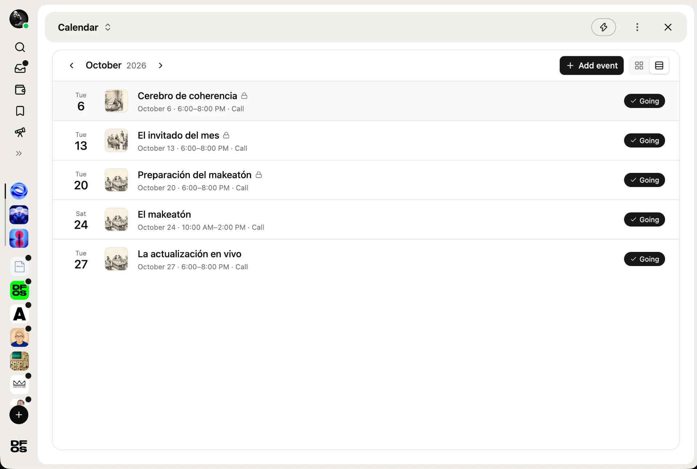Open the telescope explore icon
Image resolution: width=697 pixels, height=469 pixels.
(20, 132)
